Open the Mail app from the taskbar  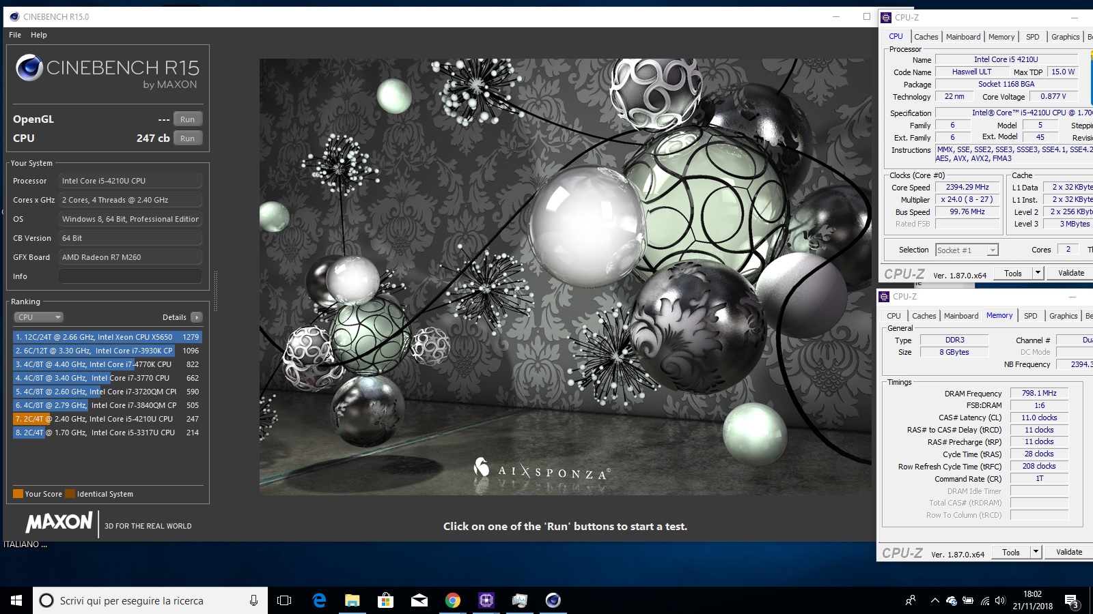pos(419,600)
